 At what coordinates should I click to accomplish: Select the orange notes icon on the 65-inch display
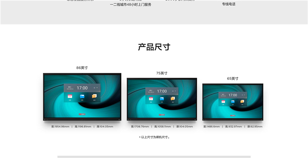[242, 102]
